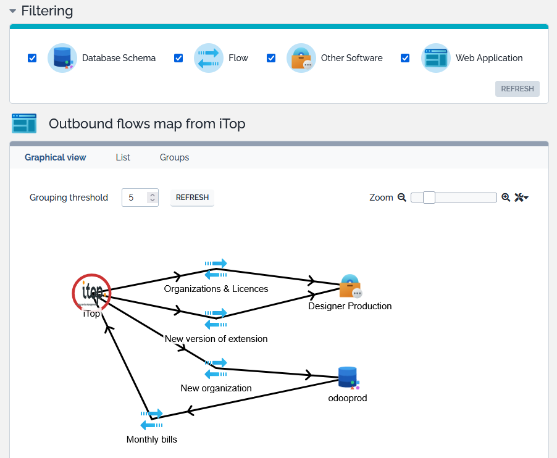The height and width of the screenshot is (458, 557).
Task: Click the Web Application filter icon
Action: 436,58
